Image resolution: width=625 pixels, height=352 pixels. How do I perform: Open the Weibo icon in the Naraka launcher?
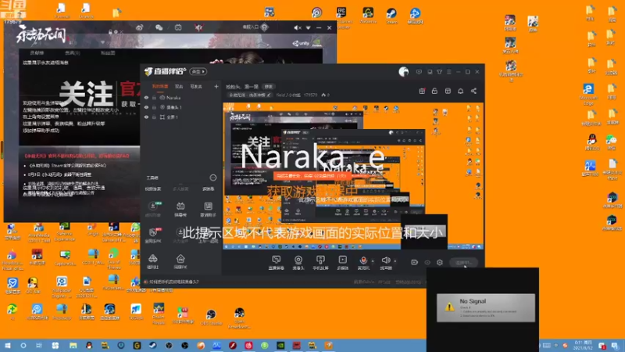(139, 27)
